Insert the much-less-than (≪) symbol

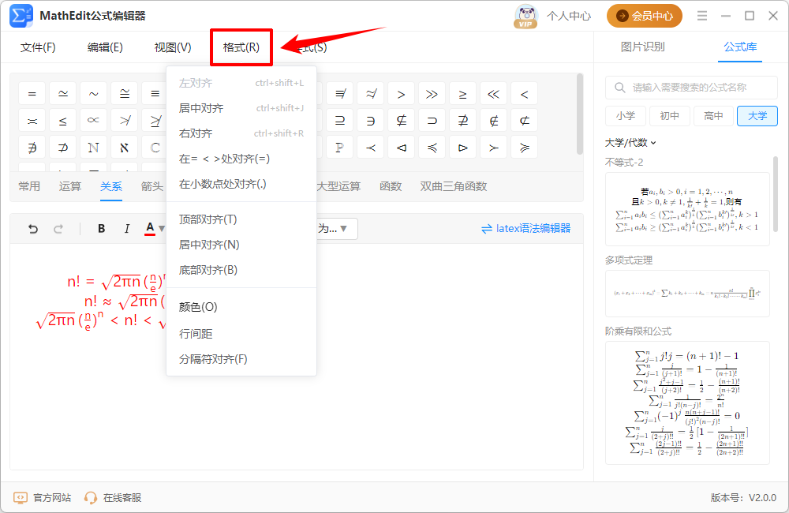[494, 94]
